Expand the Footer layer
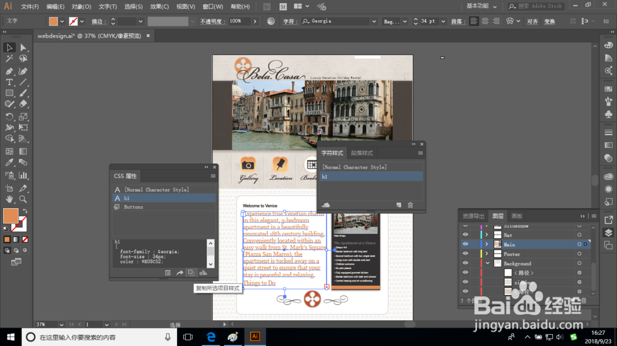617x346 pixels. (x=487, y=254)
